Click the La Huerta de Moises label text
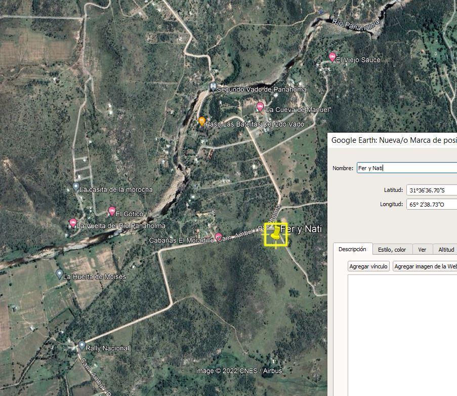This screenshot has width=457, height=396. [x=95, y=276]
